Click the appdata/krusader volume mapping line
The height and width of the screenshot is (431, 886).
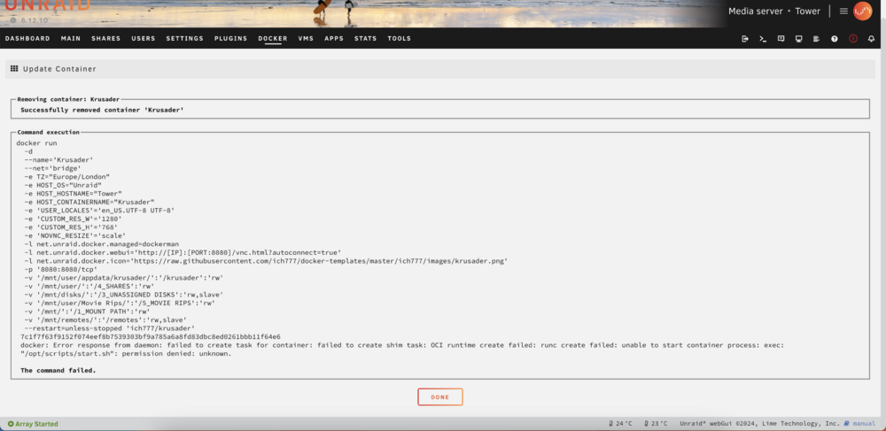pos(124,278)
